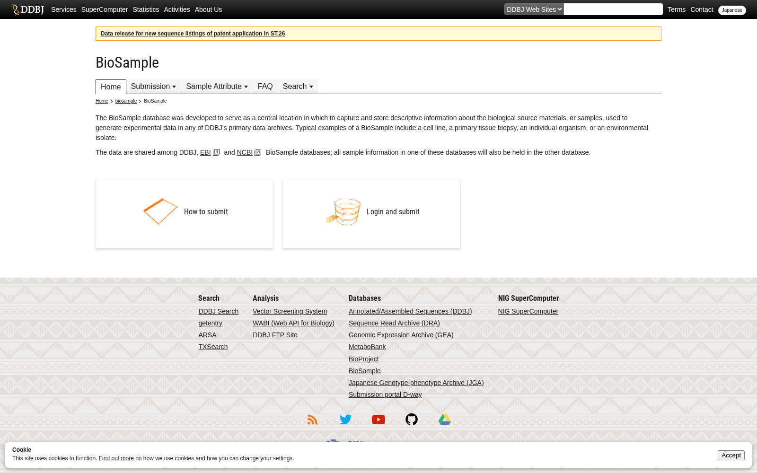
Task: Click the Contact link
Action: pos(702,9)
